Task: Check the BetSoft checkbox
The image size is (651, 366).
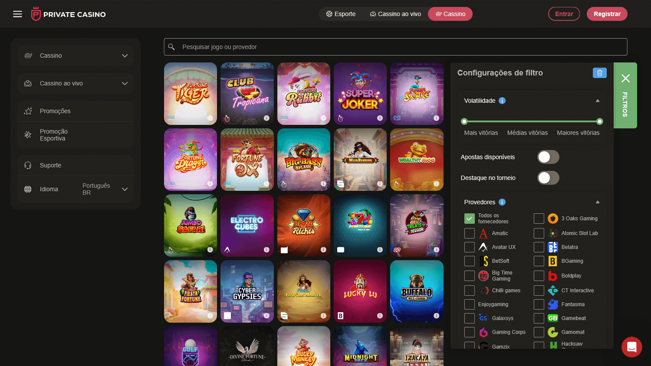Action: click(470, 261)
